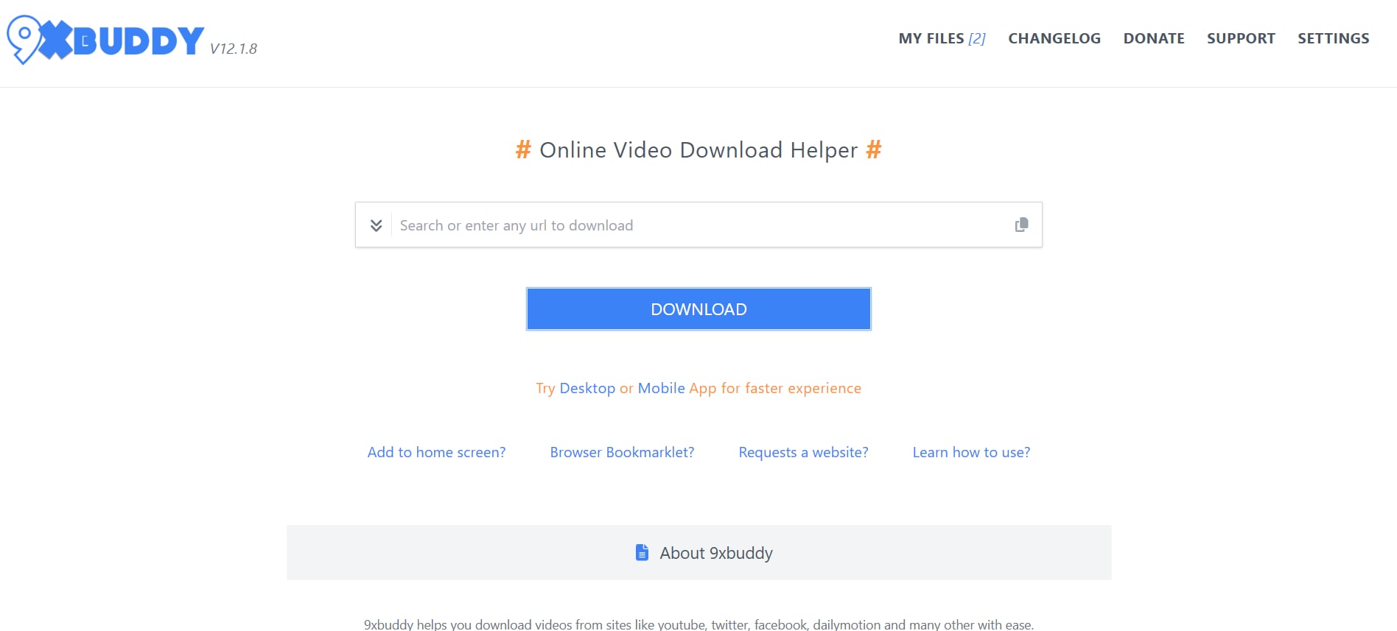Click the document icon beside About 9xbuddy

pos(642,552)
